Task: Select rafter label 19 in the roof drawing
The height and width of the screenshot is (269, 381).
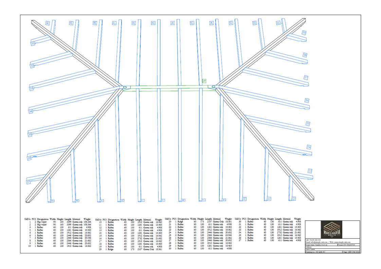Action: click(x=304, y=33)
